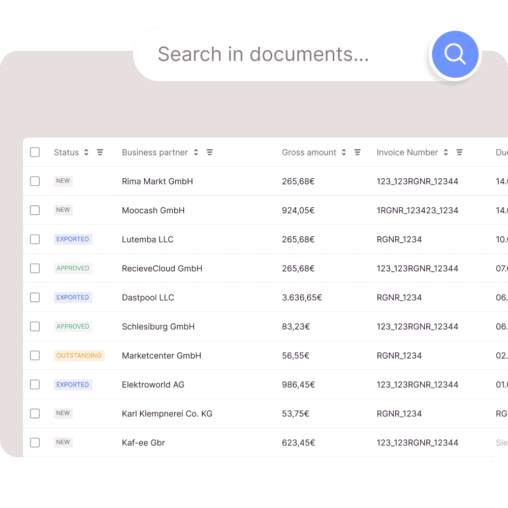
Task: Click inside the Search in documents field
Action: click(x=279, y=54)
